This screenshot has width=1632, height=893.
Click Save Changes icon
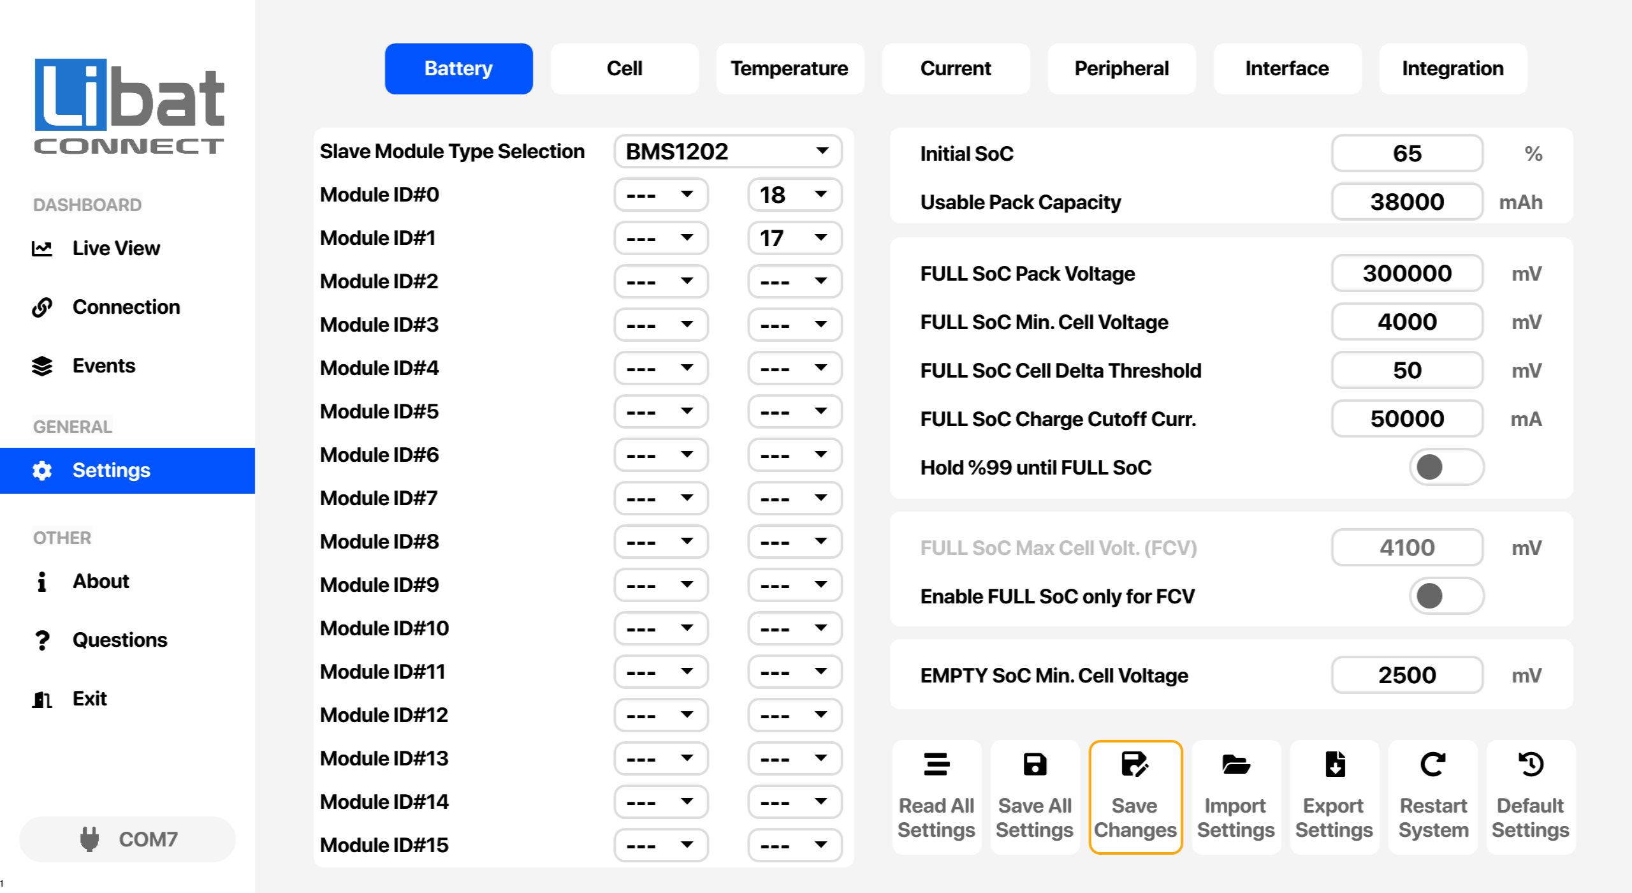click(x=1135, y=764)
